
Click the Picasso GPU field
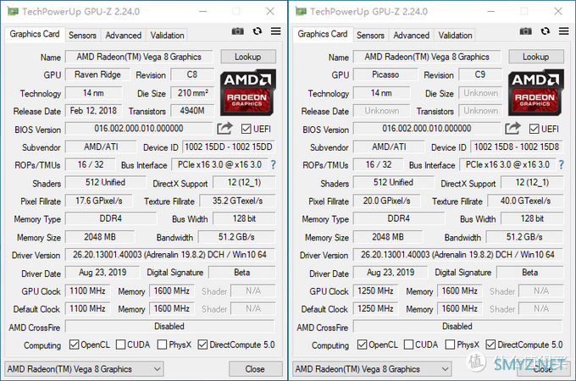click(x=385, y=75)
